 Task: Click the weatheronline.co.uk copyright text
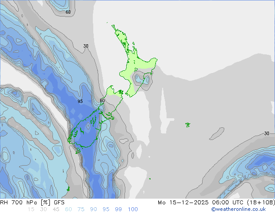point(239,209)
